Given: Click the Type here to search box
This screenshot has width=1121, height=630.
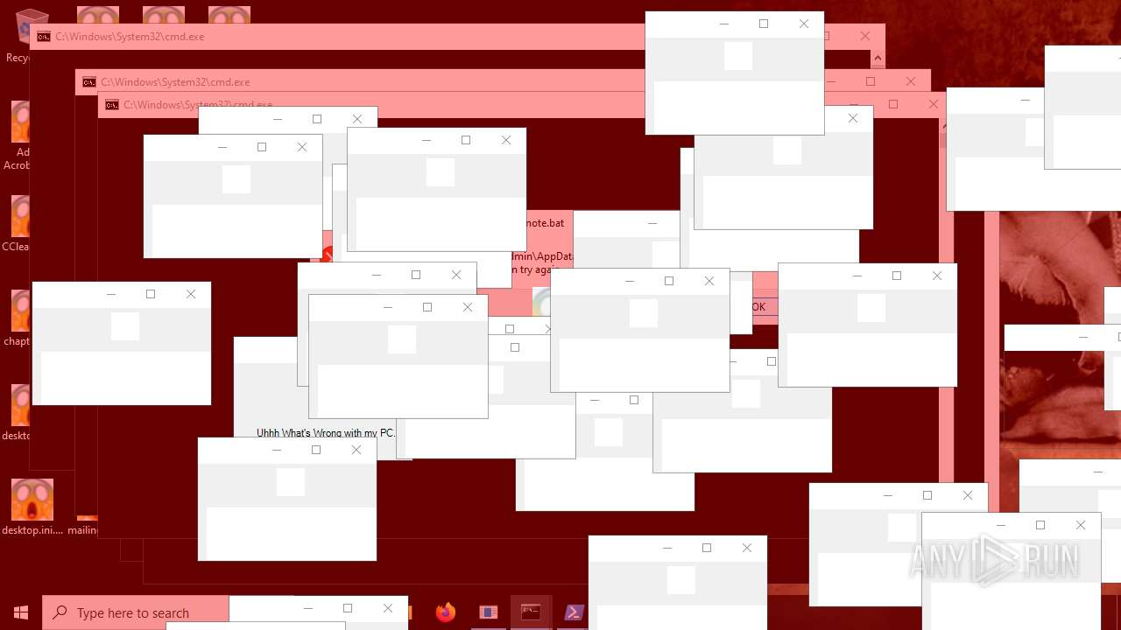Looking at the screenshot, I should tap(136, 612).
